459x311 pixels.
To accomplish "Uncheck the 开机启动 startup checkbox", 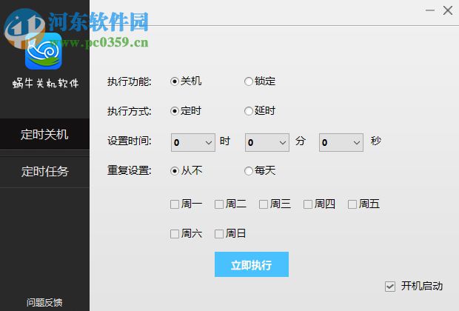I will tap(390, 287).
